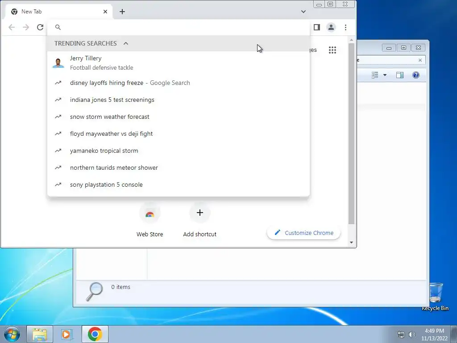Click the Customize Chrome button
Viewport: 457px width, 343px height.
coord(303,233)
